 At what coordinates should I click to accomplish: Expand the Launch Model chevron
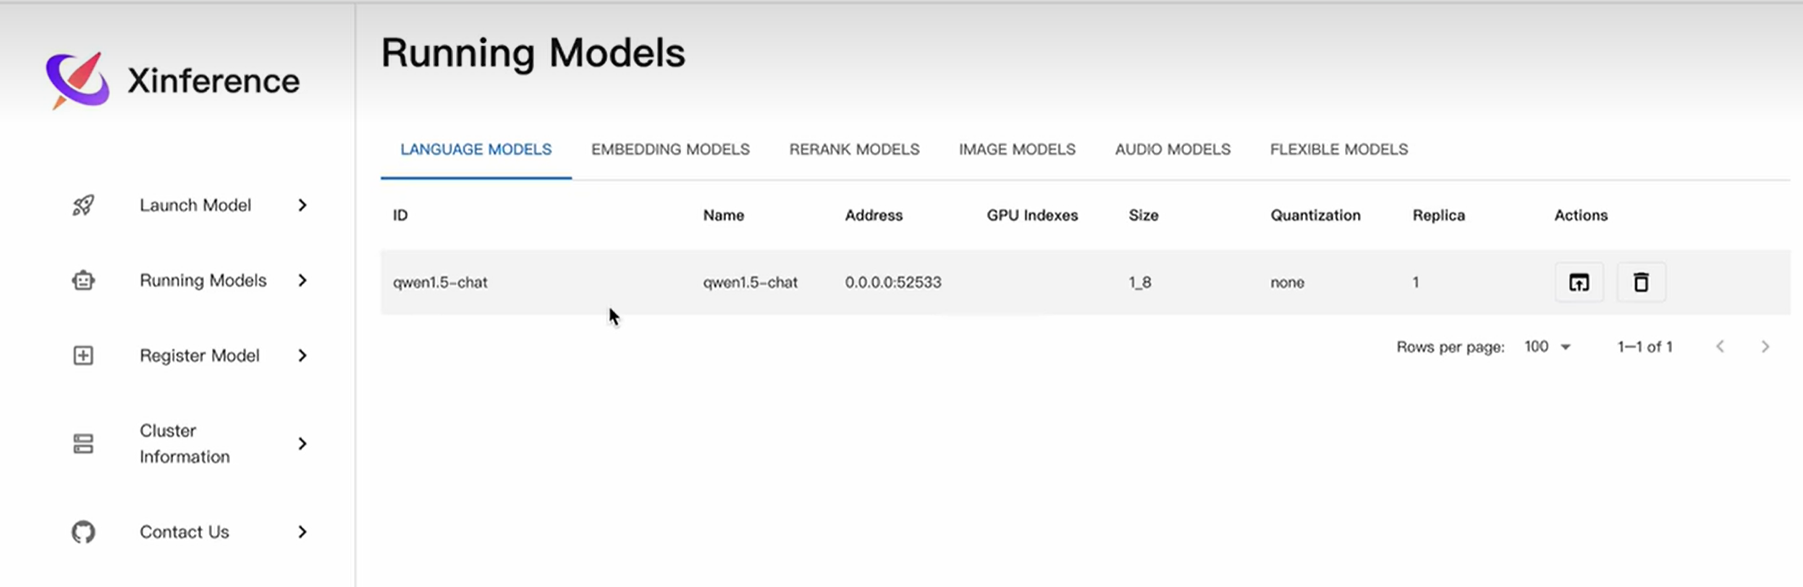303,206
